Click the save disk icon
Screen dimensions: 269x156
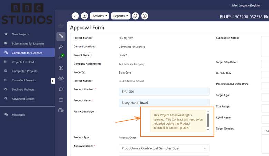(145, 16)
